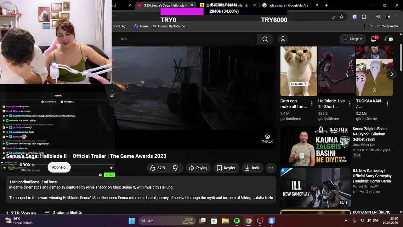The height and width of the screenshot is (227, 403).
Task: Open the Hellblade 1 vs 2 Short thumbnail
Action: click(337, 71)
